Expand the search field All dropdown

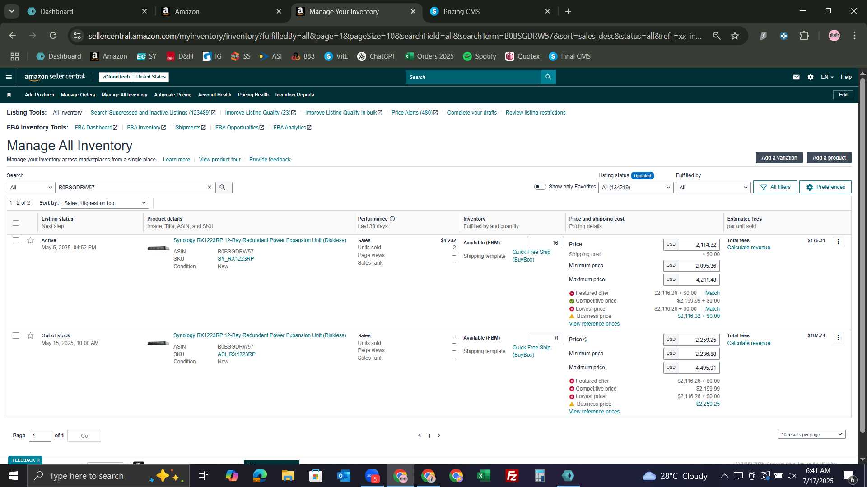[31, 187]
